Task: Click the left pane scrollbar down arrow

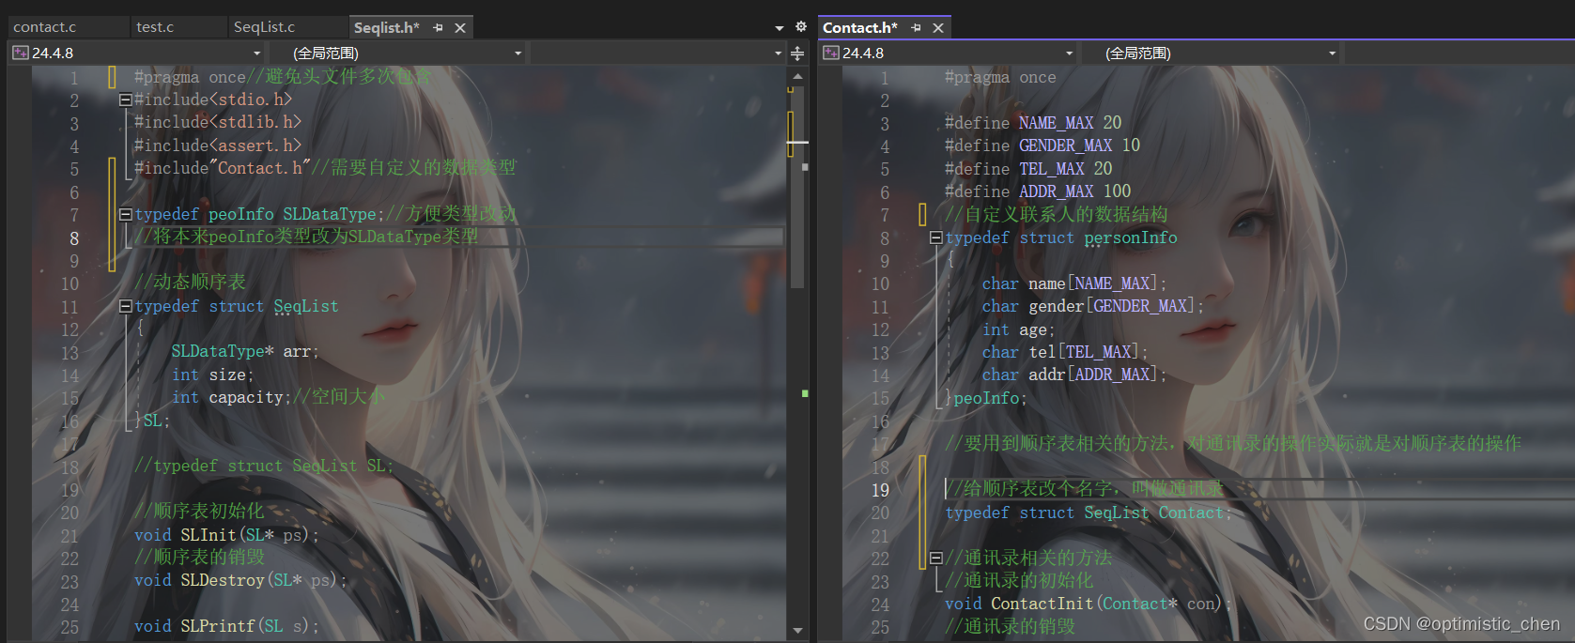Action: 797,631
